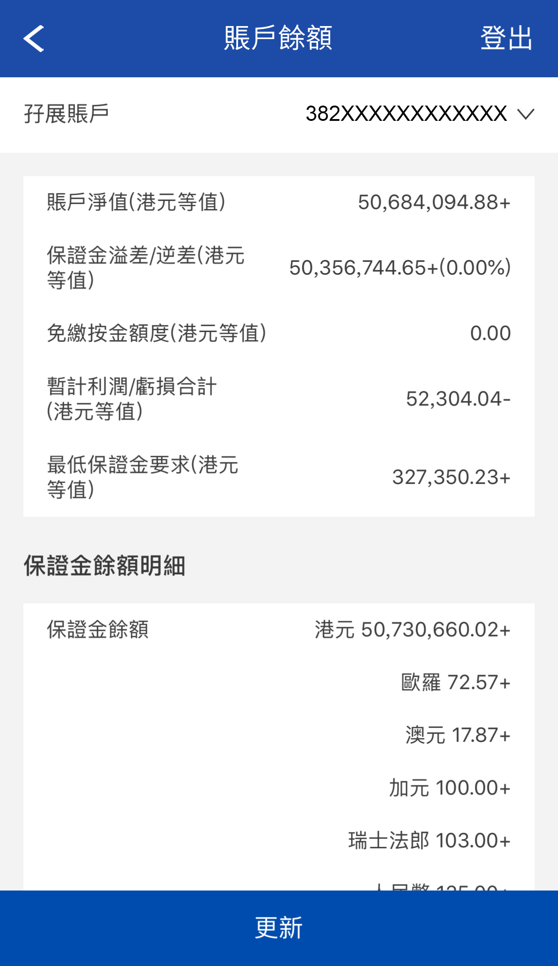Tap the 52,304.04- loss value
The height and width of the screenshot is (966, 558).
coord(458,399)
